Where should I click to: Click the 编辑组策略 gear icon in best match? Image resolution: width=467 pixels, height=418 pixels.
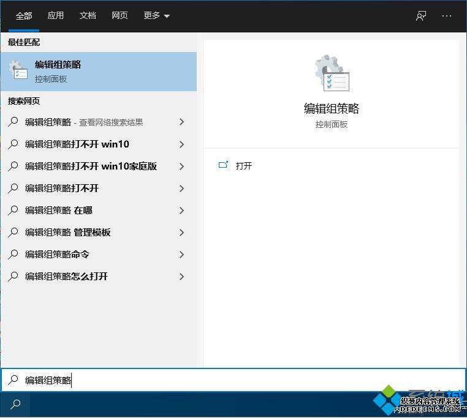tap(18, 70)
